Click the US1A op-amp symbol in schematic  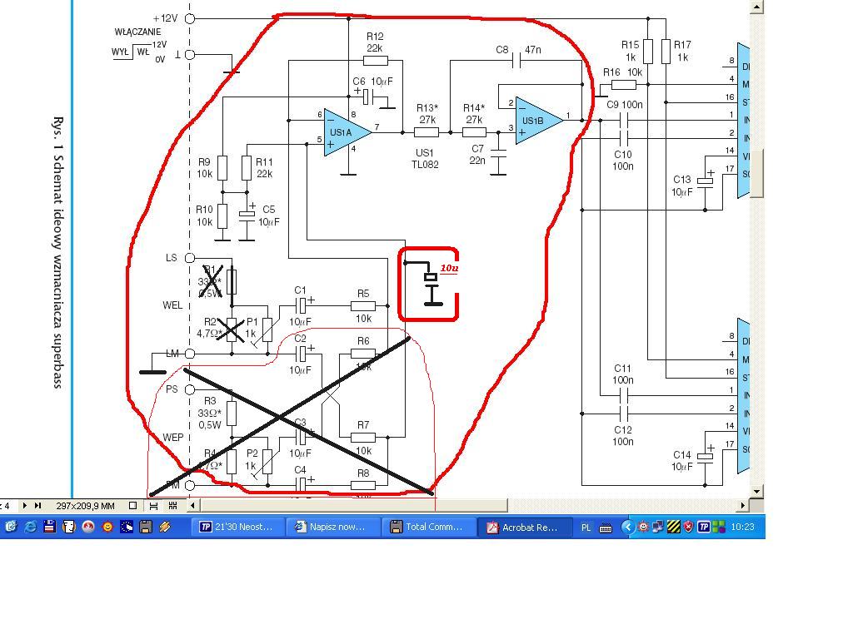pyautogui.click(x=347, y=132)
